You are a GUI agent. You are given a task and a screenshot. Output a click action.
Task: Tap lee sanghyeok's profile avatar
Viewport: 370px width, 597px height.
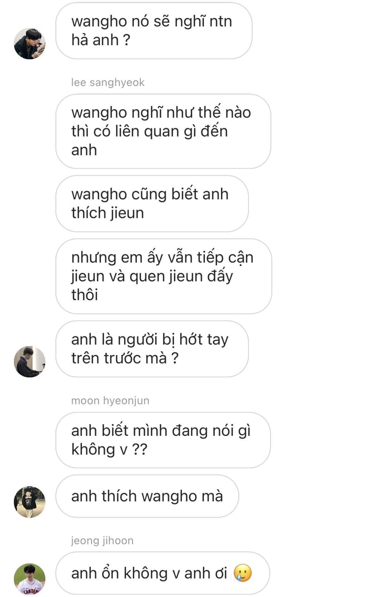coord(30,362)
